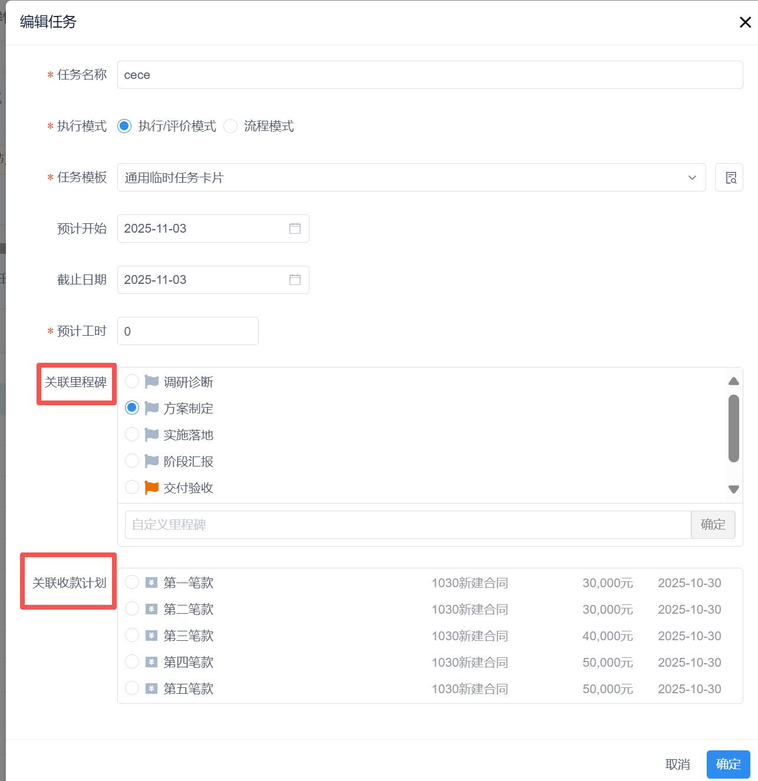758x781 pixels.
Task: Select the 第二笔款 payment plan radio
Action: tap(132, 608)
